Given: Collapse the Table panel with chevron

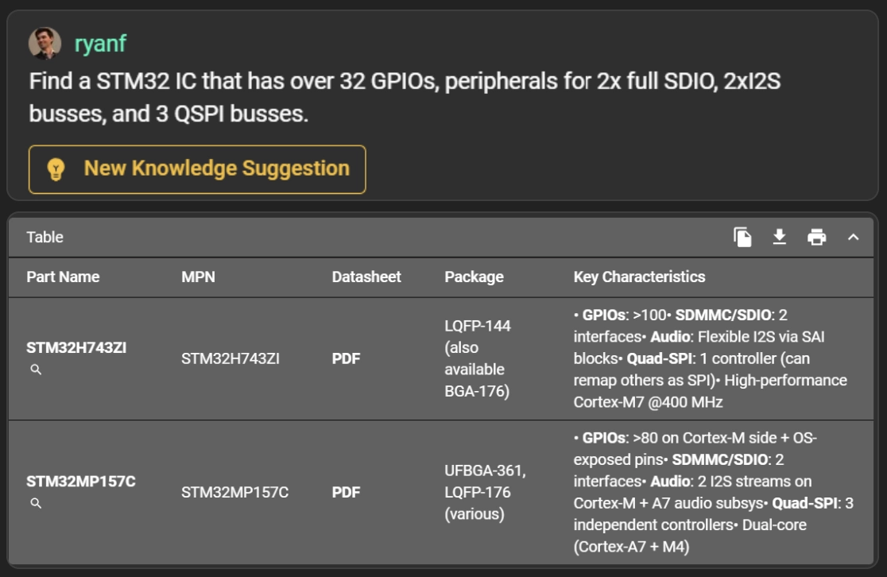Looking at the screenshot, I should 853,237.
